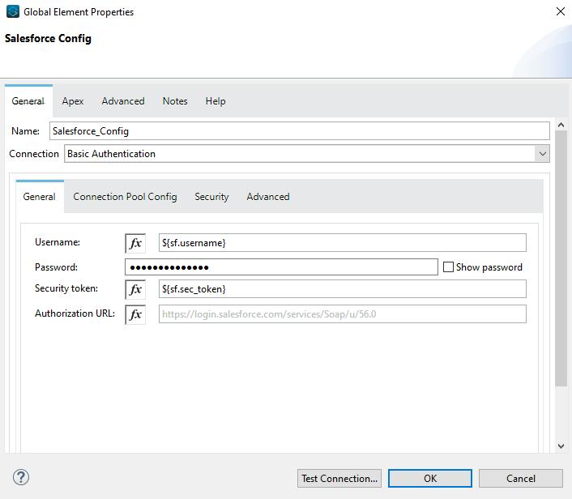Click the Authorization URL input field
Viewport: 572px width, 499px height.
click(343, 314)
